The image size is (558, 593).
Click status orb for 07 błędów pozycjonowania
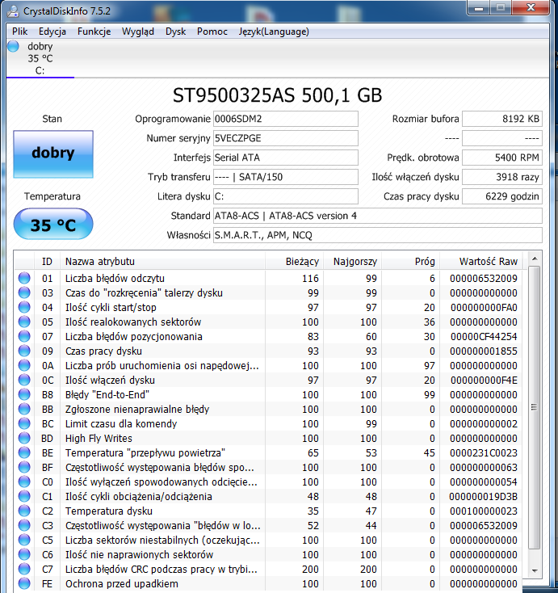[x=24, y=337]
